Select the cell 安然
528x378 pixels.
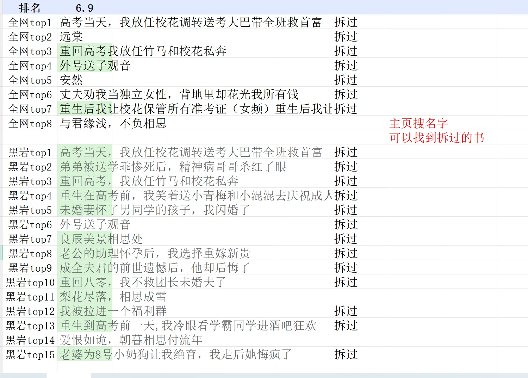coord(71,80)
